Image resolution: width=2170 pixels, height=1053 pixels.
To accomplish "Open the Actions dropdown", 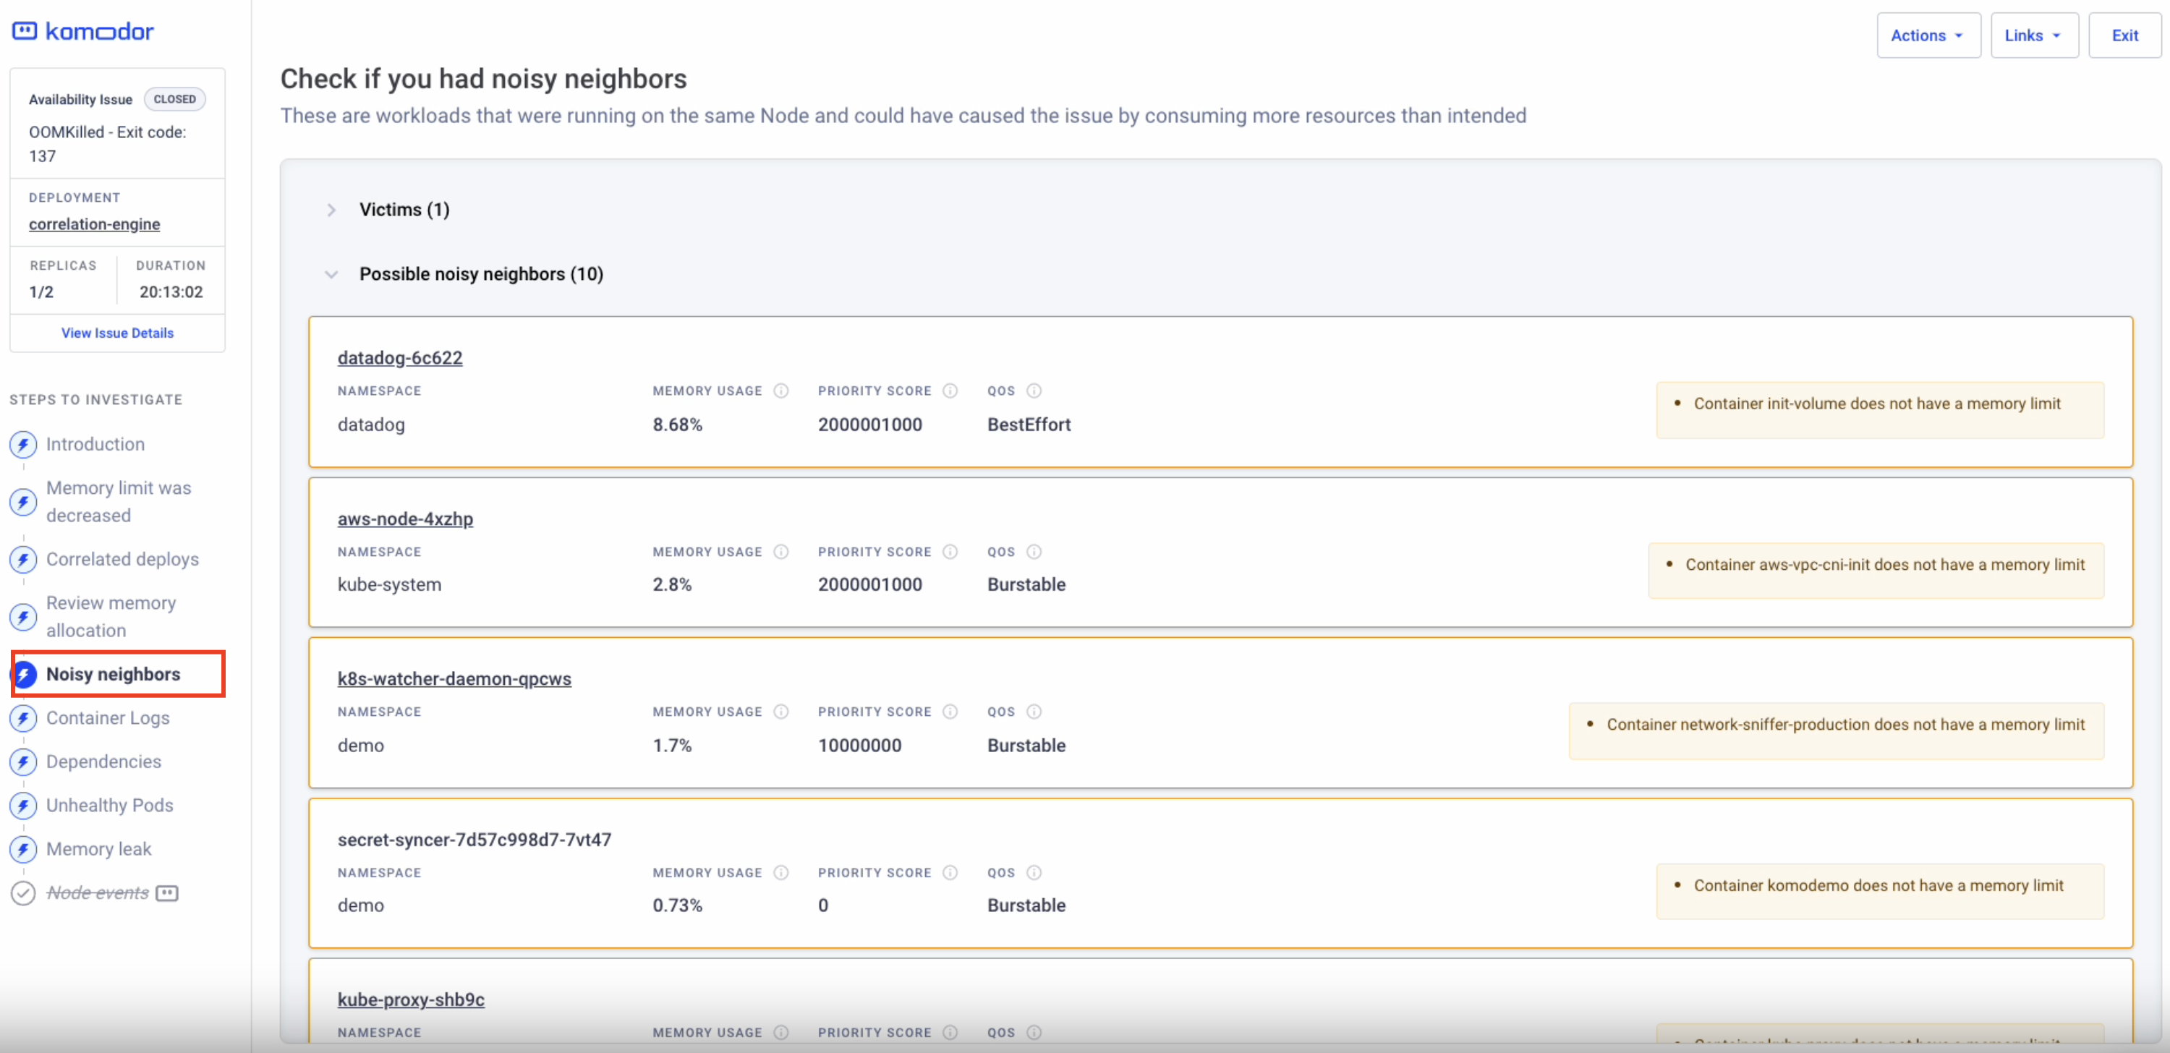I will coord(1928,35).
